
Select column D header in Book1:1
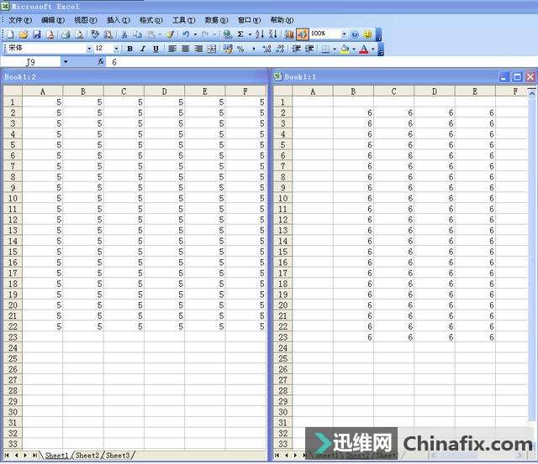tap(435, 91)
